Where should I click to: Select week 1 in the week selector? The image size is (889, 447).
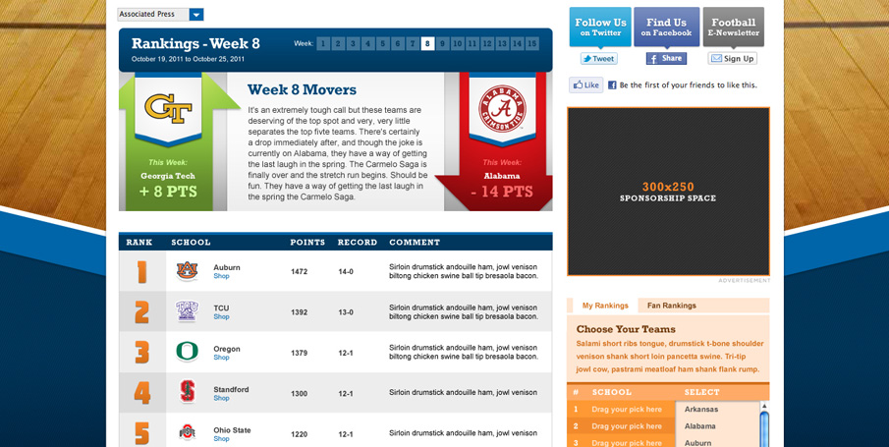click(322, 43)
